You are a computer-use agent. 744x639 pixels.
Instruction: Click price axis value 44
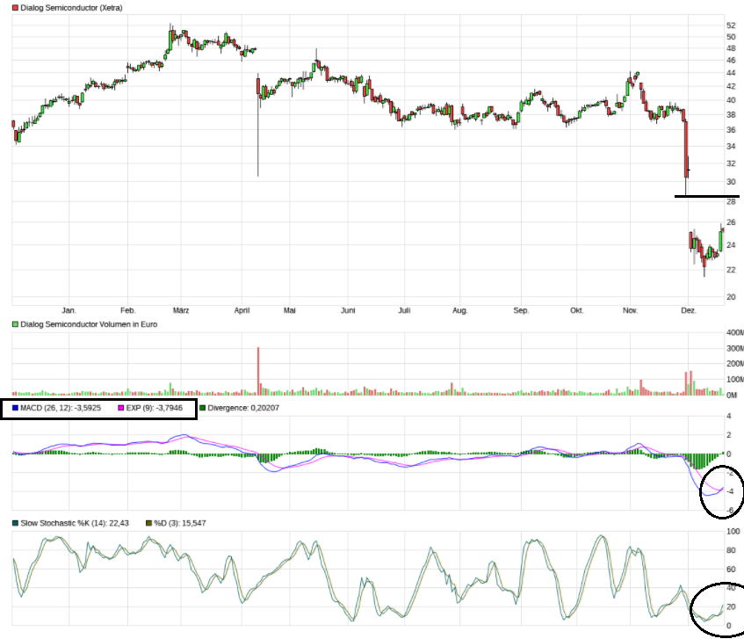click(x=731, y=73)
